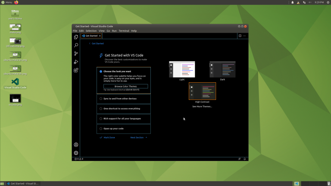Click Mark Done link

click(x=107, y=137)
